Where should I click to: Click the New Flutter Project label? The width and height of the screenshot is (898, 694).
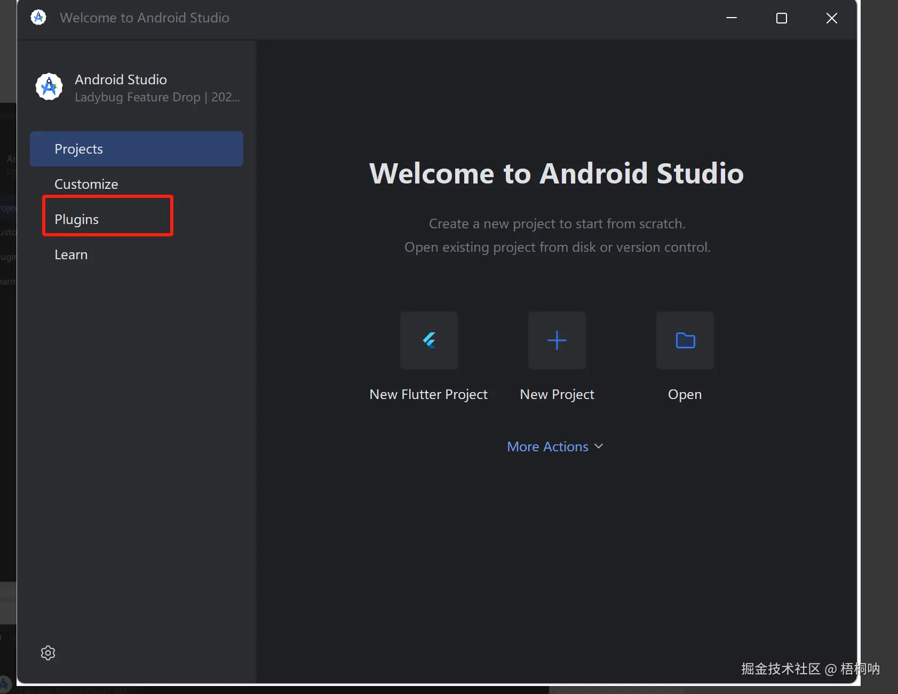(x=428, y=394)
